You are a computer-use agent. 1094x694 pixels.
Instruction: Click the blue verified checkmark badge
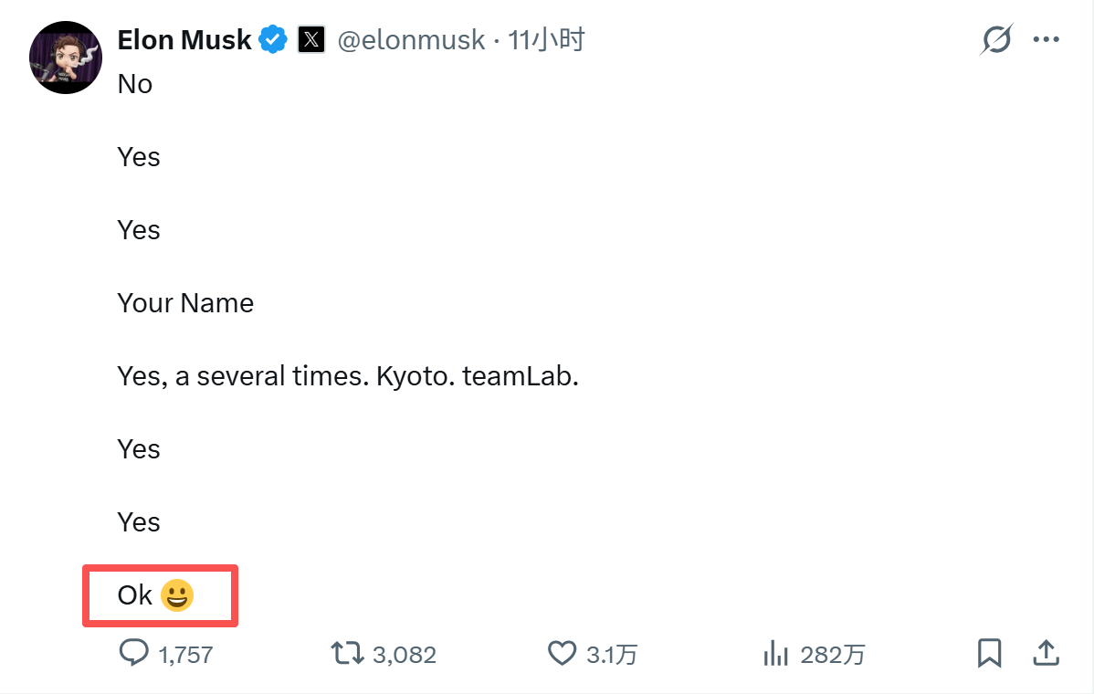[x=273, y=40]
